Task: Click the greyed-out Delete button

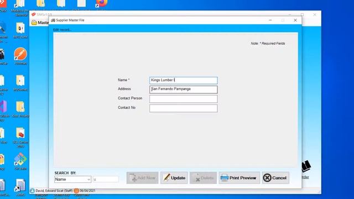Action: click(203, 178)
